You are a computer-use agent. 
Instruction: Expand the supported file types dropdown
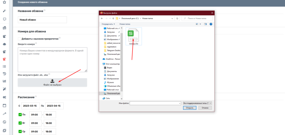coord(197,103)
